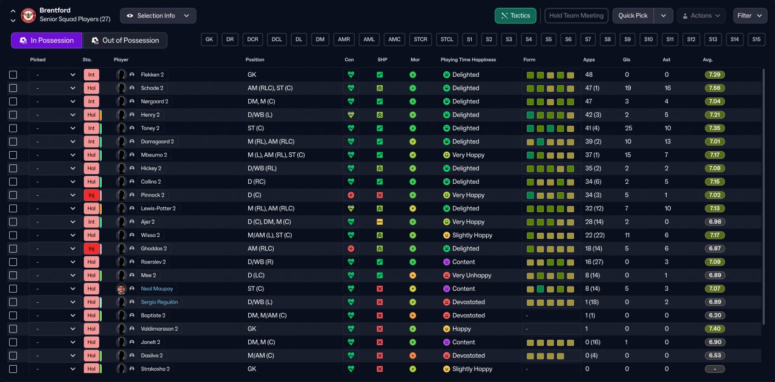This screenshot has width=775, height=382.
Task: Click the STCR position slot
Action: 420,39
